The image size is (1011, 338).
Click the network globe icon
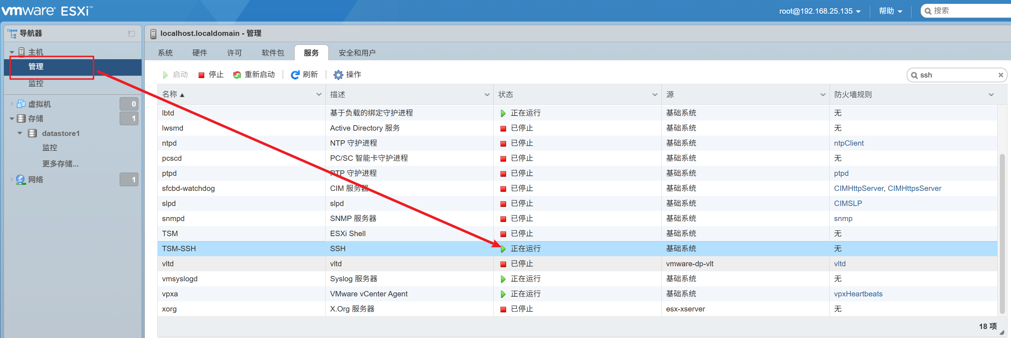click(x=21, y=180)
